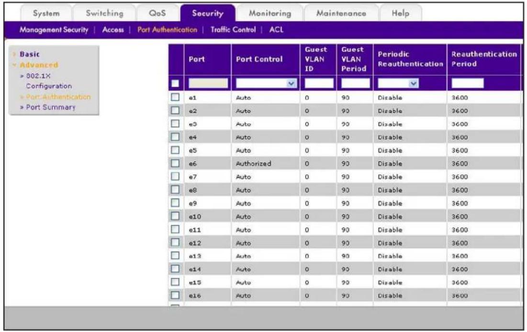Check the box for port e14
Image resolution: width=527 pixels, height=332 pixels.
(x=175, y=269)
